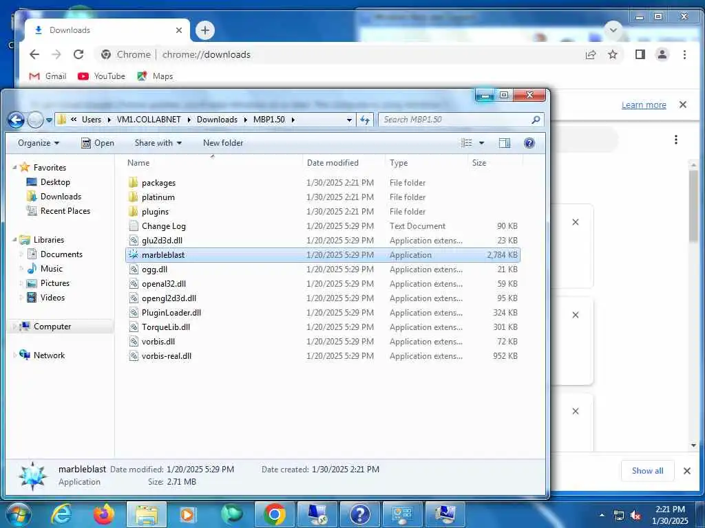The height and width of the screenshot is (528, 705).
Task: Switch to Chrome via taskbar icon
Action: [274, 514]
